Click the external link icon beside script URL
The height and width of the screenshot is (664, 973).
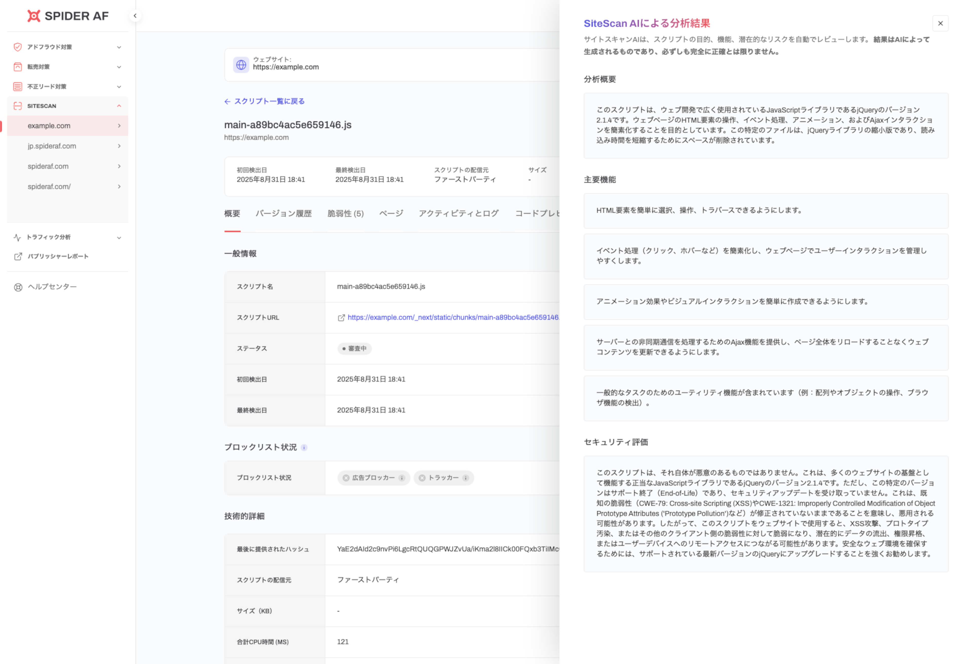click(x=341, y=318)
